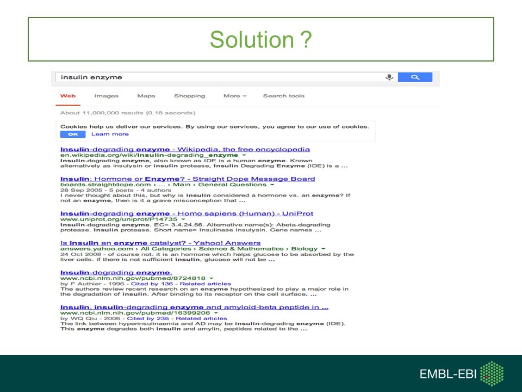The width and height of the screenshot is (522, 392).
Task: Click the blue magnifier search button
Action: click(415, 77)
